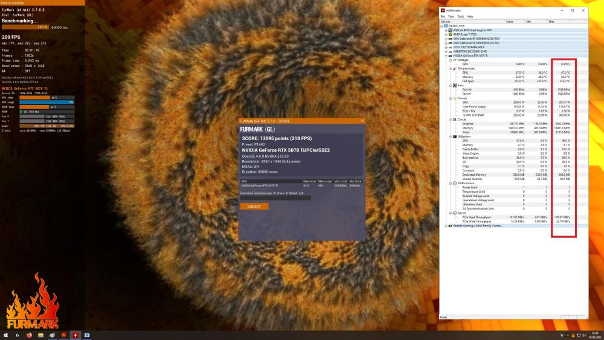Viewport: 604px width, 340px height.
Task: Expand the Realtek Gaming 2.5GbE network node
Action: 446,226
